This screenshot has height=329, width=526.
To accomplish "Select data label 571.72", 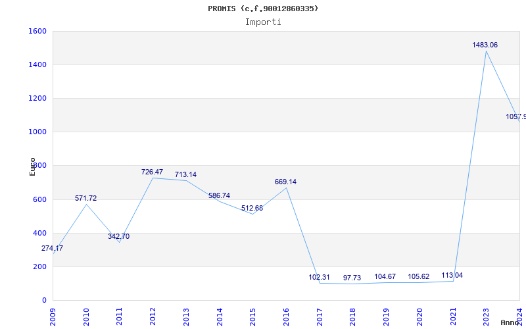I will 85,199.
